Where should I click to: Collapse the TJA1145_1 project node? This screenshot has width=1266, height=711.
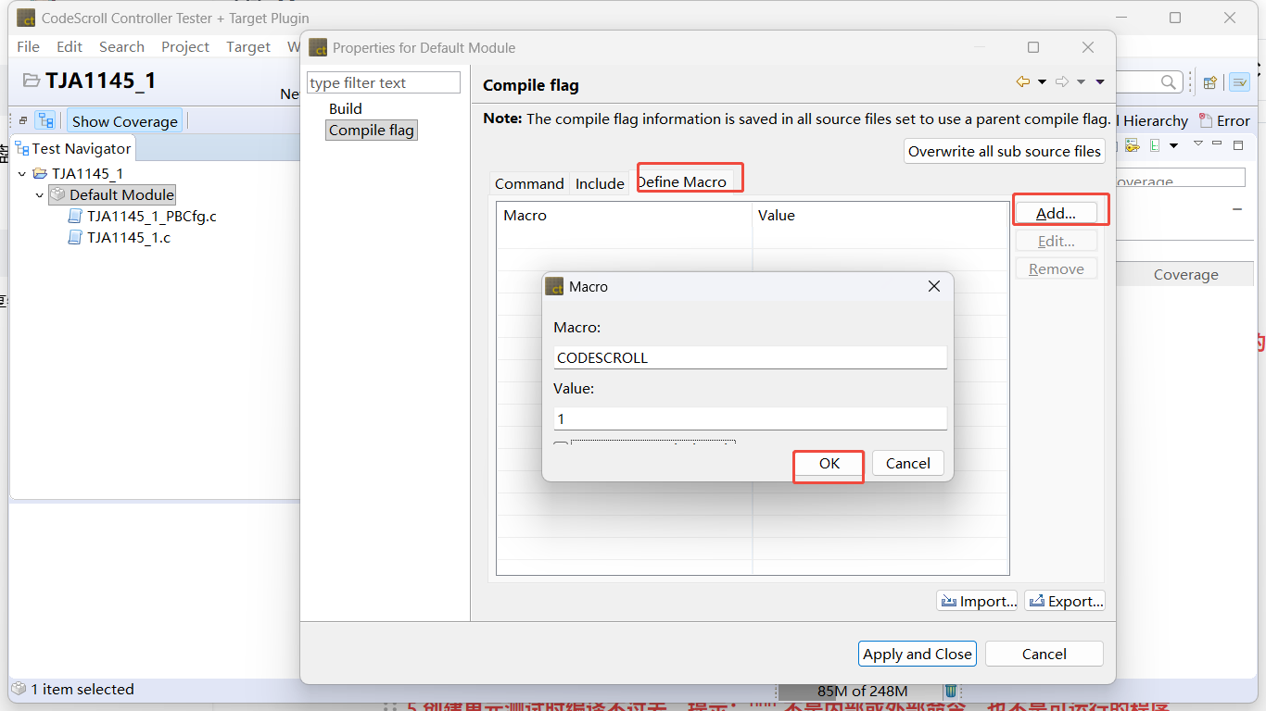pyautogui.click(x=22, y=174)
